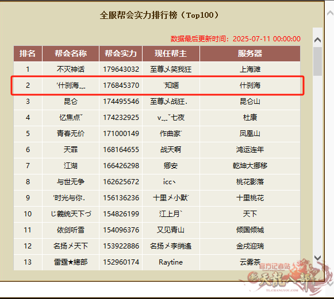The height and width of the screenshot is (299, 334).
Task: Click strength value 152960174
Action: [121, 262]
